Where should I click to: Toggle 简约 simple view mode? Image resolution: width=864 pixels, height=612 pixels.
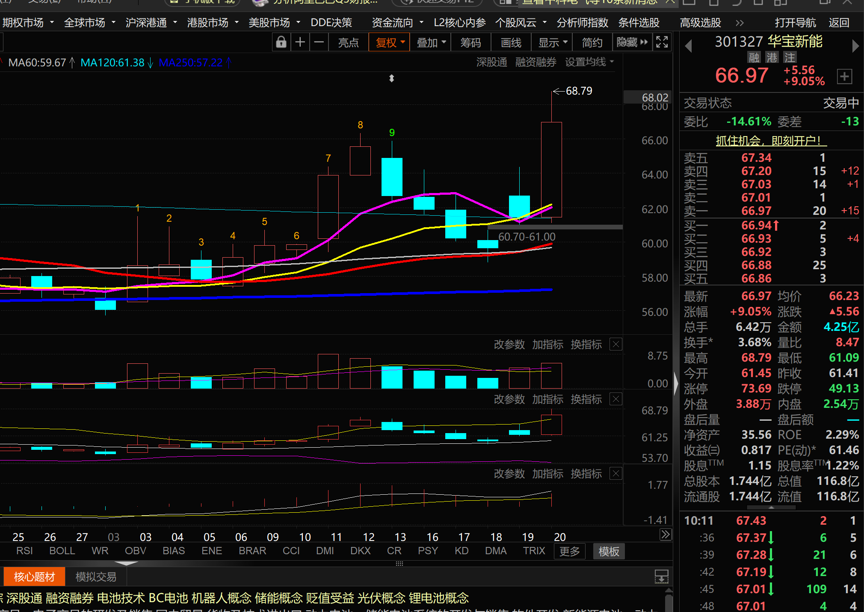592,42
